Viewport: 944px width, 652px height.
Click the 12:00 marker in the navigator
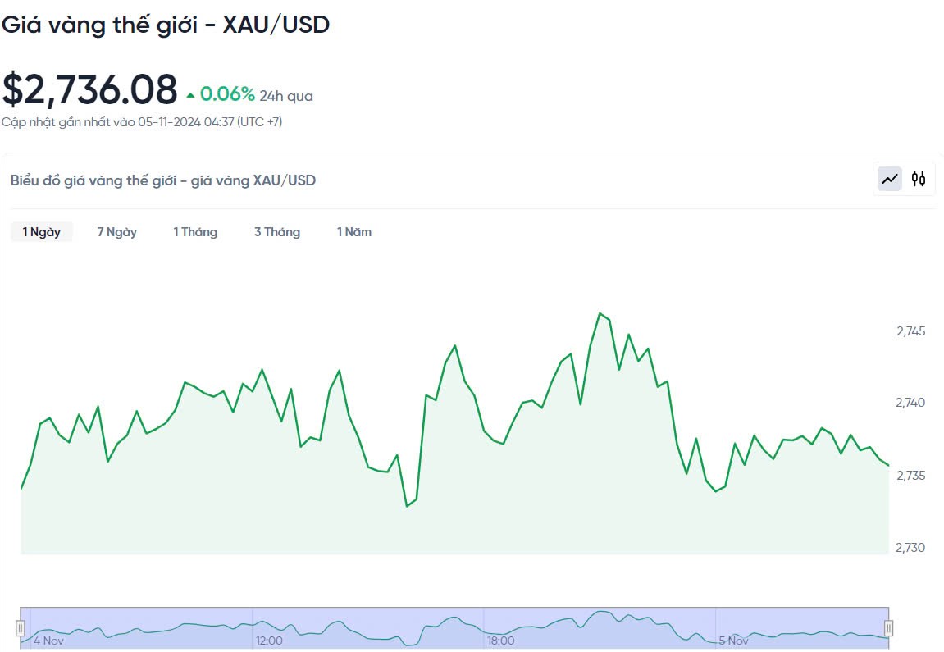point(270,640)
